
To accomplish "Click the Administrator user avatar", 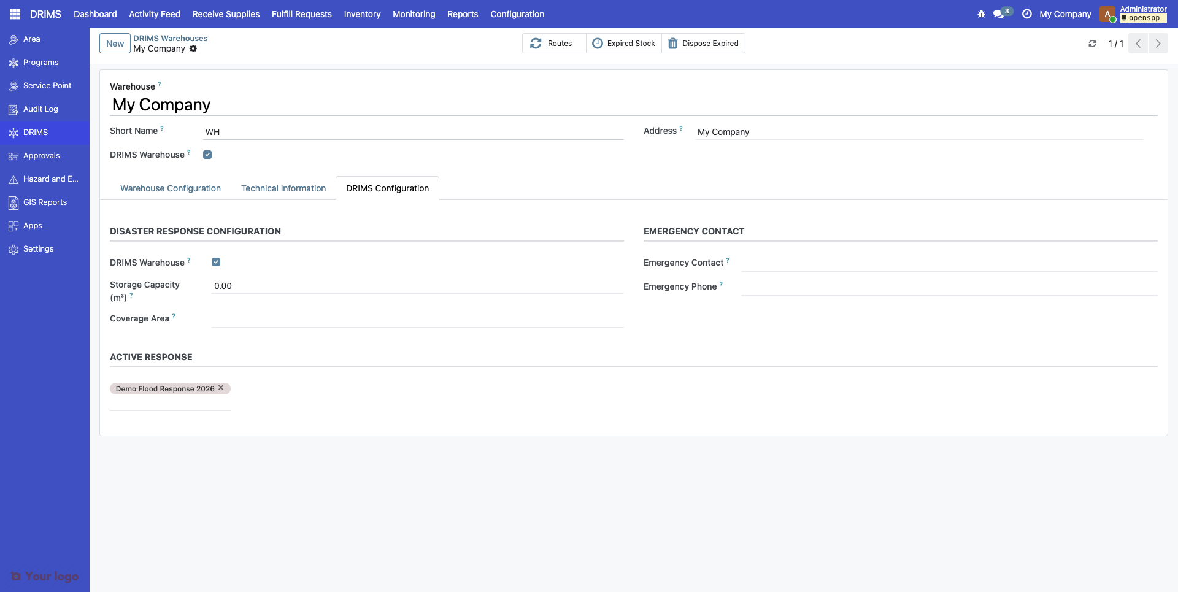I will 1108,14.
